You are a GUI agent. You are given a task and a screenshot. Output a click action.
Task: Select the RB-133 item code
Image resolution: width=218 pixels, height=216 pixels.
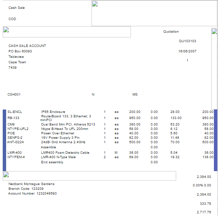tap(14, 118)
